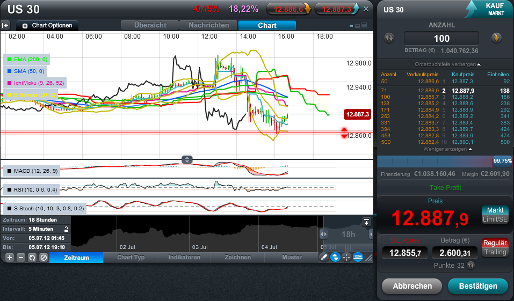This screenshot has height=301, width=514.
Task: Zoom in with the plus icon
Action: click(10, 258)
